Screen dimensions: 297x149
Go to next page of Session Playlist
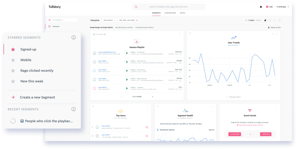(152, 97)
